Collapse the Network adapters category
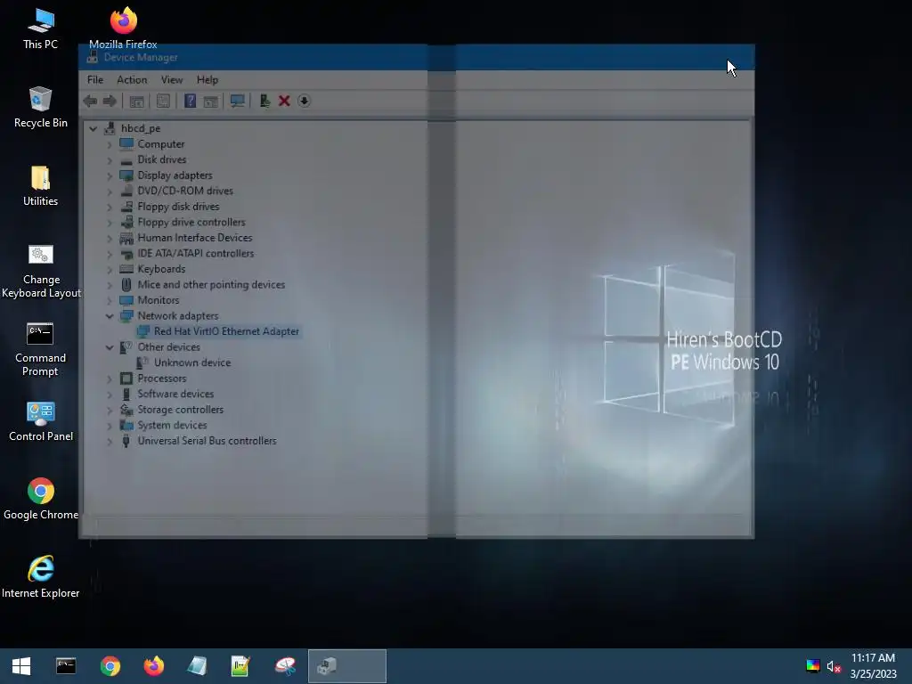Viewport: 912px width, 684px height. (110, 316)
